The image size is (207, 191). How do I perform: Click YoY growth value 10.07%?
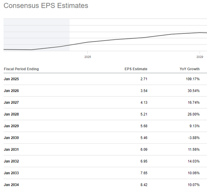point(194,185)
